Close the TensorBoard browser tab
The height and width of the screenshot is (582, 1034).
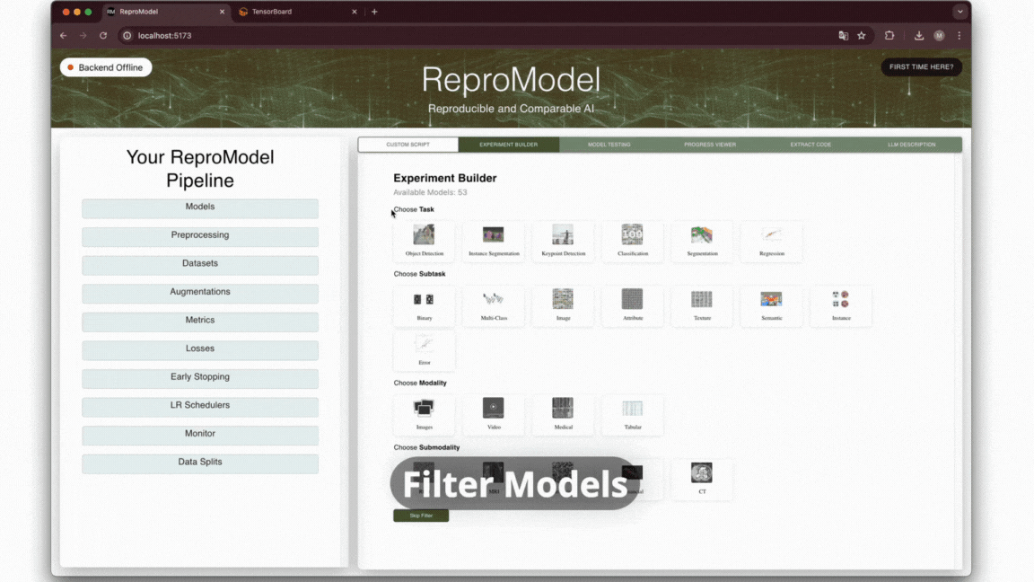coord(355,12)
